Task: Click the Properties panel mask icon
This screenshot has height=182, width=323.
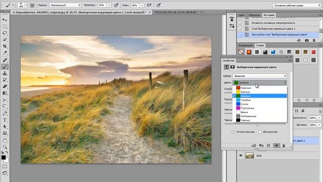Action: point(232,67)
